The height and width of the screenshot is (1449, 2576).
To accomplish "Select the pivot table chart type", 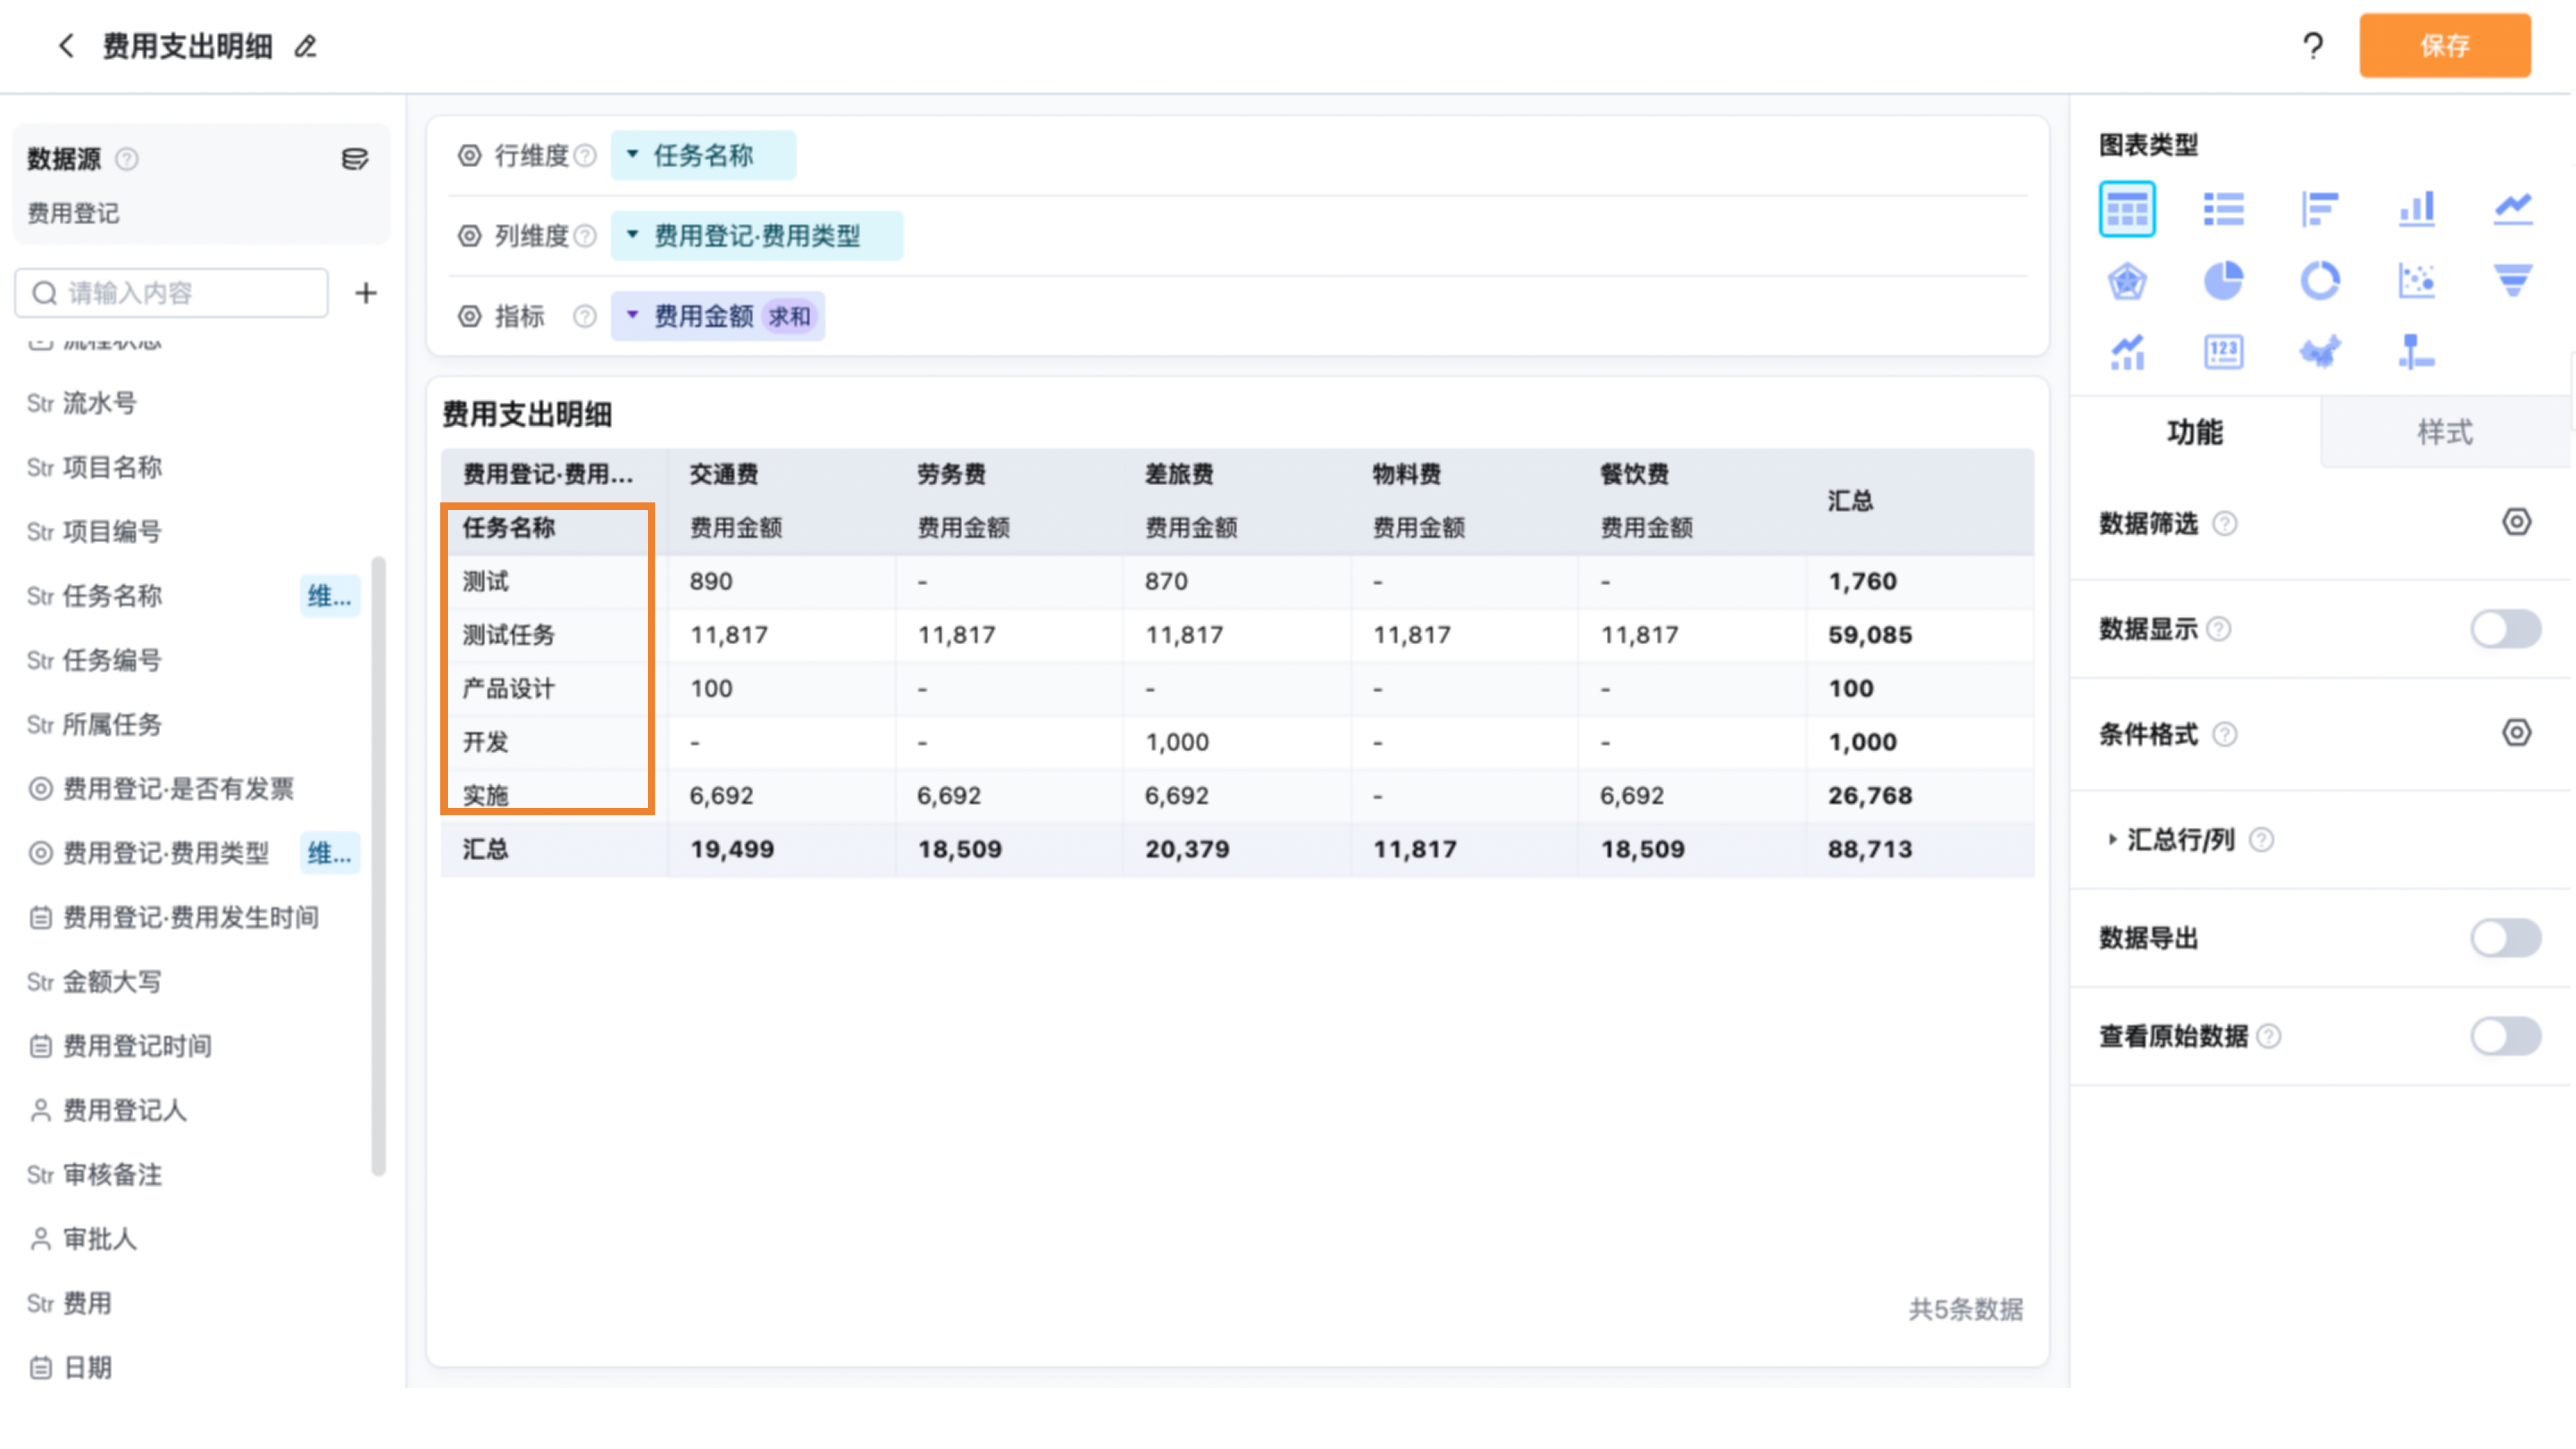I will tap(2127, 209).
